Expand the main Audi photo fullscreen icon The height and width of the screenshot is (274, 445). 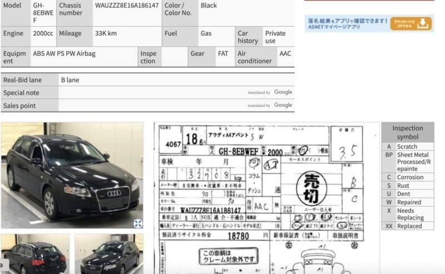point(138,223)
